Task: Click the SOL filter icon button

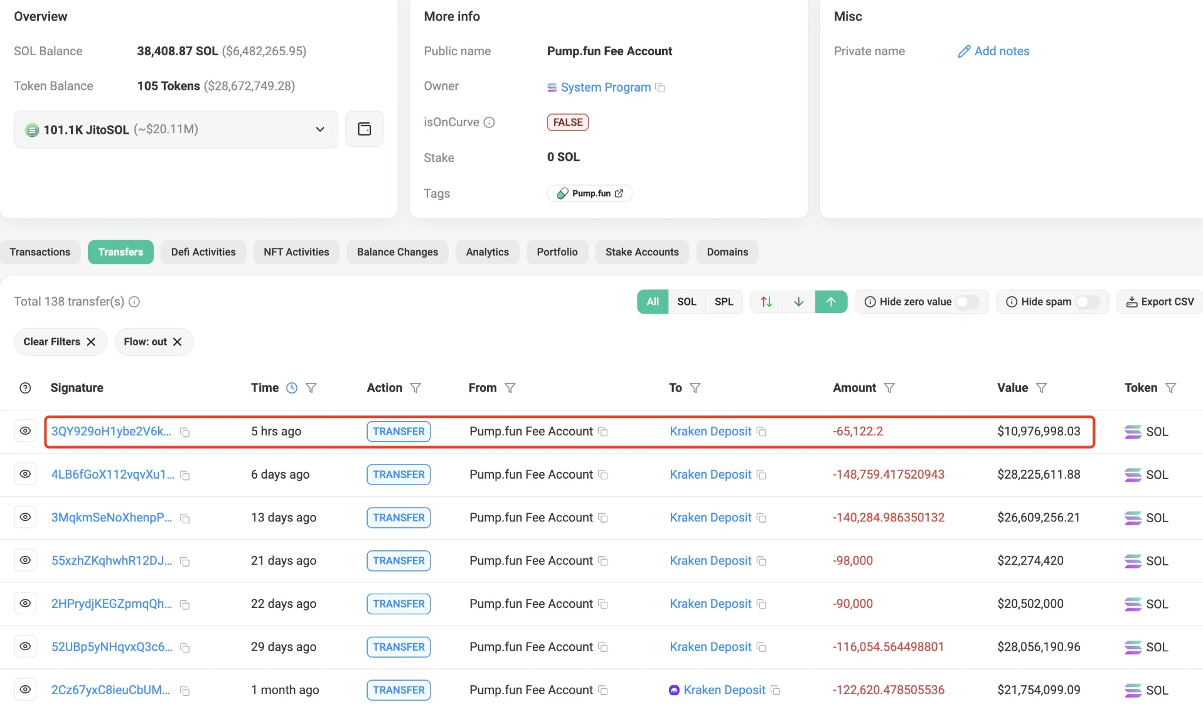Action: pyautogui.click(x=687, y=302)
